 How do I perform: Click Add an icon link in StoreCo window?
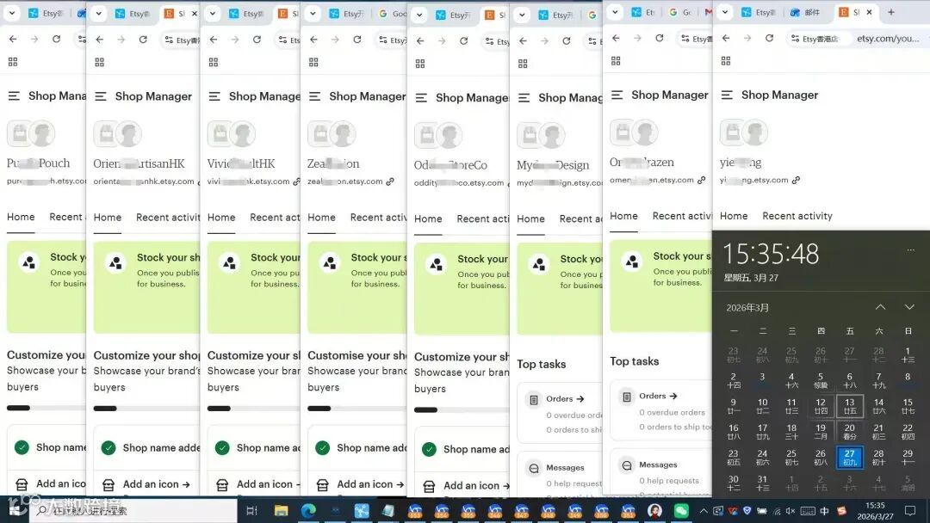coord(476,486)
